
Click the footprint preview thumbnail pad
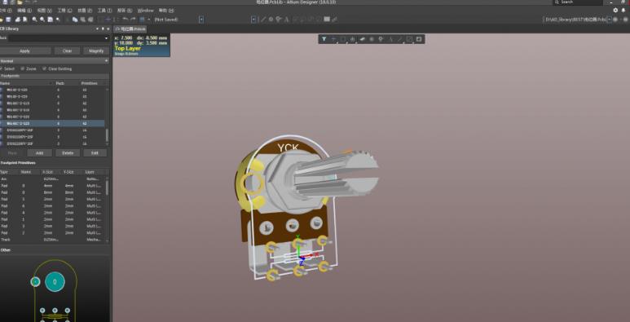click(x=55, y=282)
